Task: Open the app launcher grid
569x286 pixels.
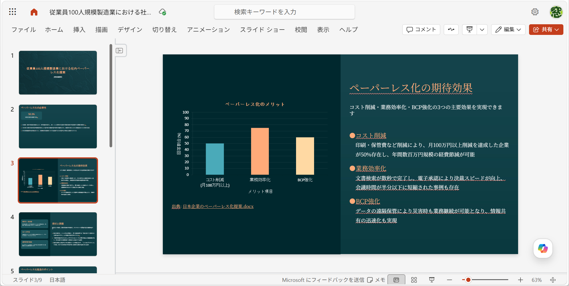Action: point(12,12)
